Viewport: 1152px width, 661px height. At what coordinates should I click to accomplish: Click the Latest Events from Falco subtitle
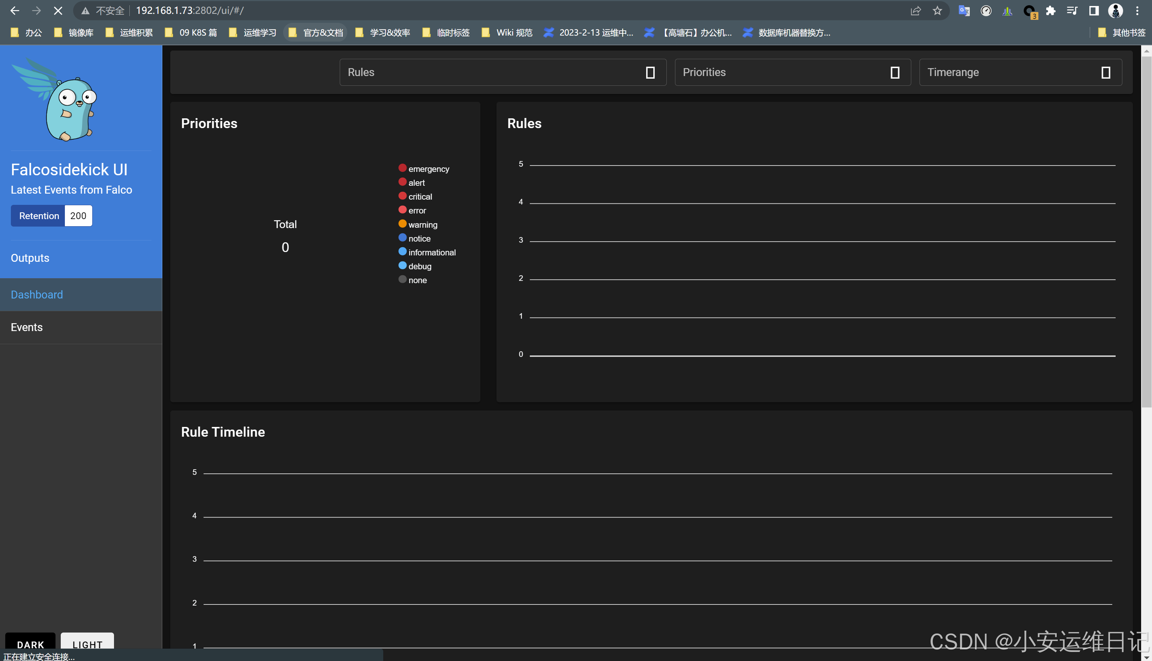pyautogui.click(x=71, y=190)
